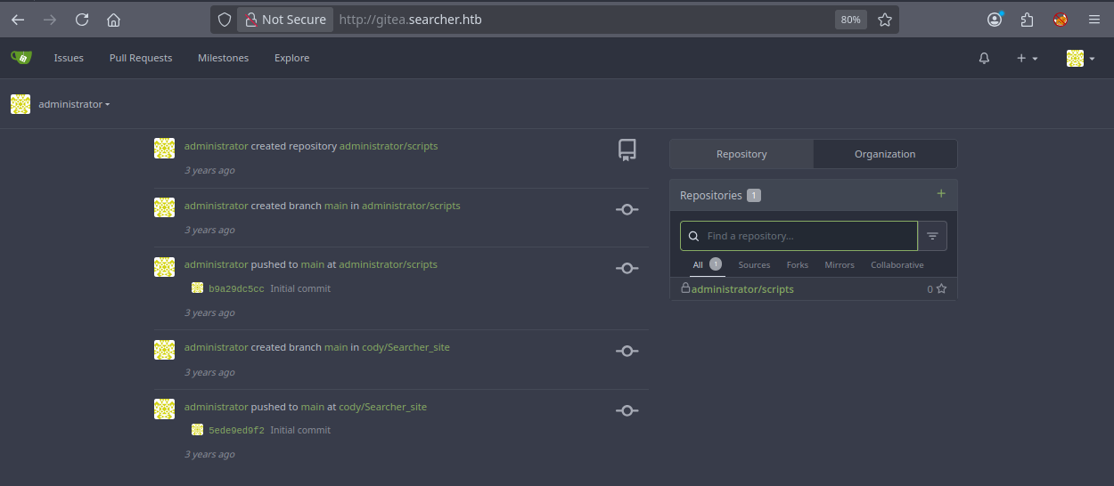Focus the Find a repository search box
This screenshot has width=1114, height=486.
click(807, 236)
